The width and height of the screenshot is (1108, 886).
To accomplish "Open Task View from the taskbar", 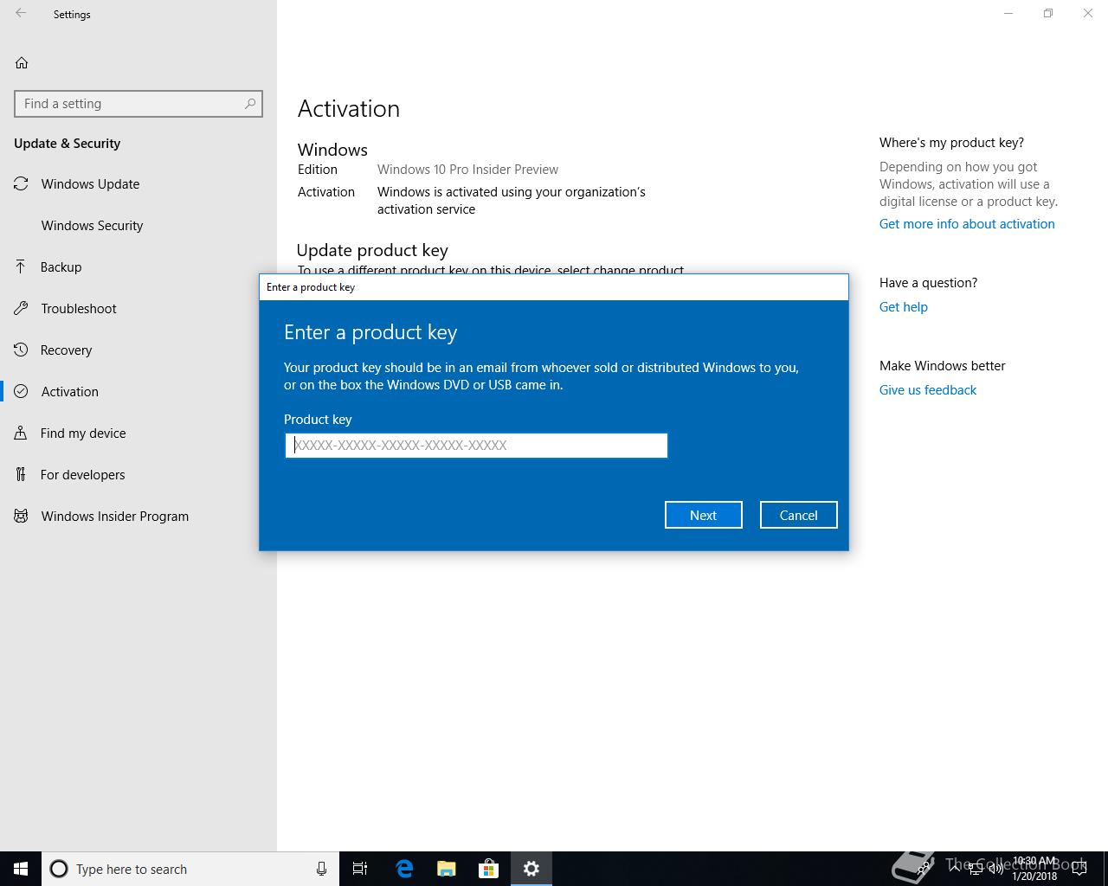I will [x=360, y=869].
